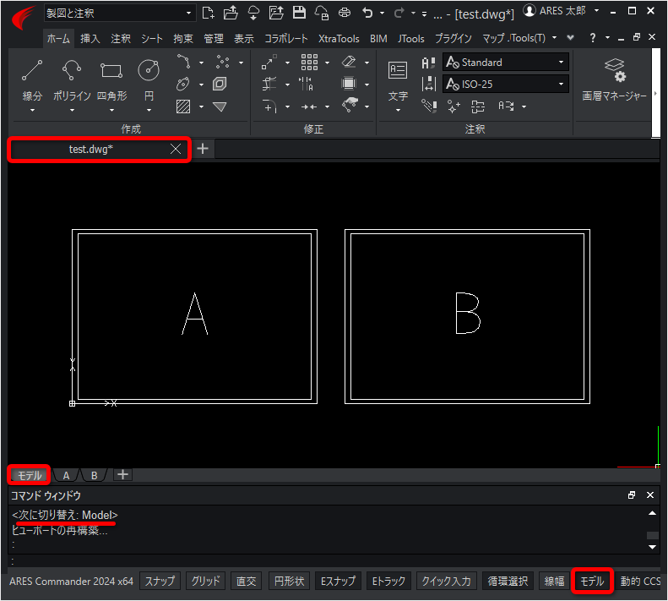Toggle Line Weight (線幅) display
The width and height of the screenshot is (668, 601).
point(554,582)
